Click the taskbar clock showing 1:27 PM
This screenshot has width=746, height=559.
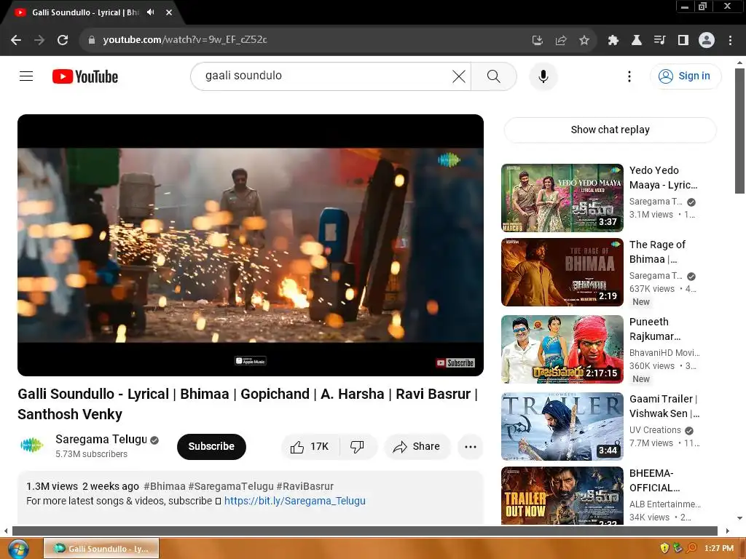[x=719, y=549]
